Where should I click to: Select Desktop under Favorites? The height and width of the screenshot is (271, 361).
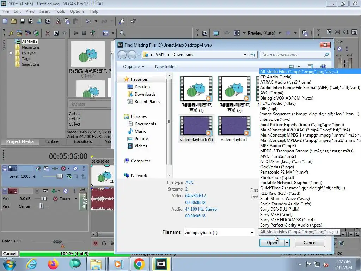[142, 87]
